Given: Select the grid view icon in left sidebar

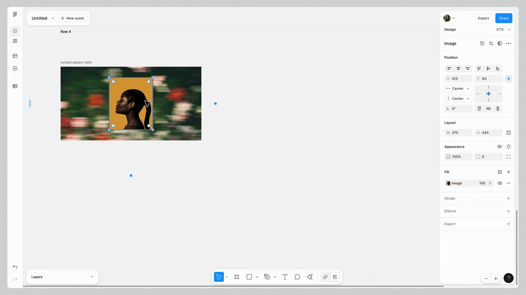Looking at the screenshot, I should pos(15,41).
